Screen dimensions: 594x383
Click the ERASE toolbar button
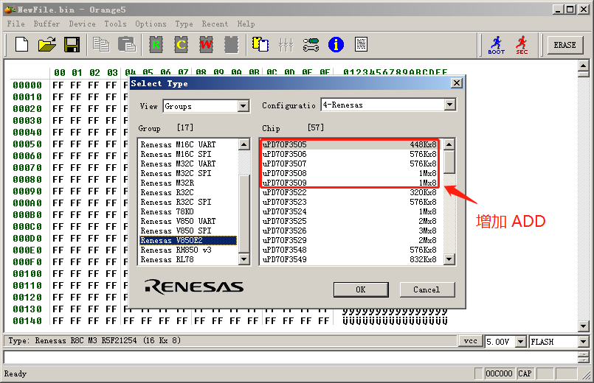(564, 45)
